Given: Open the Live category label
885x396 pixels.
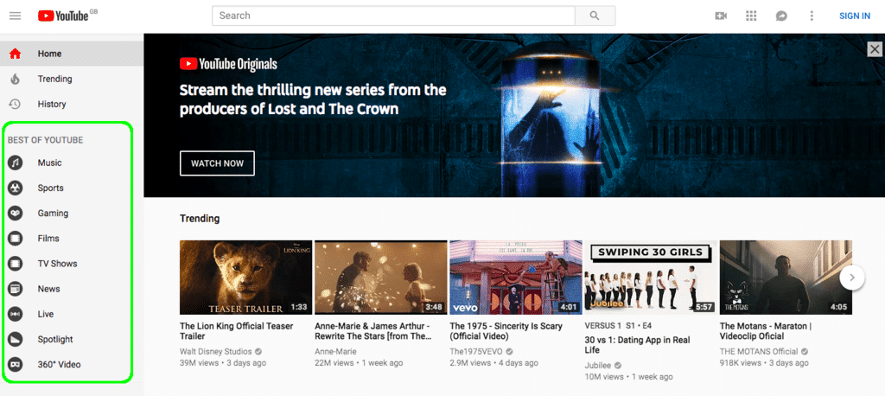Looking at the screenshot, I should pos(46,314).
